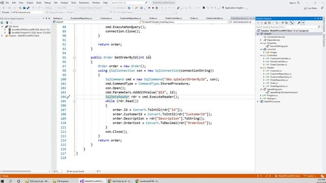Open Chrome window titled Get Order by Id
The width and height of the screenshot is (326, 183).
pyautogui.click(x=120, y=181)
